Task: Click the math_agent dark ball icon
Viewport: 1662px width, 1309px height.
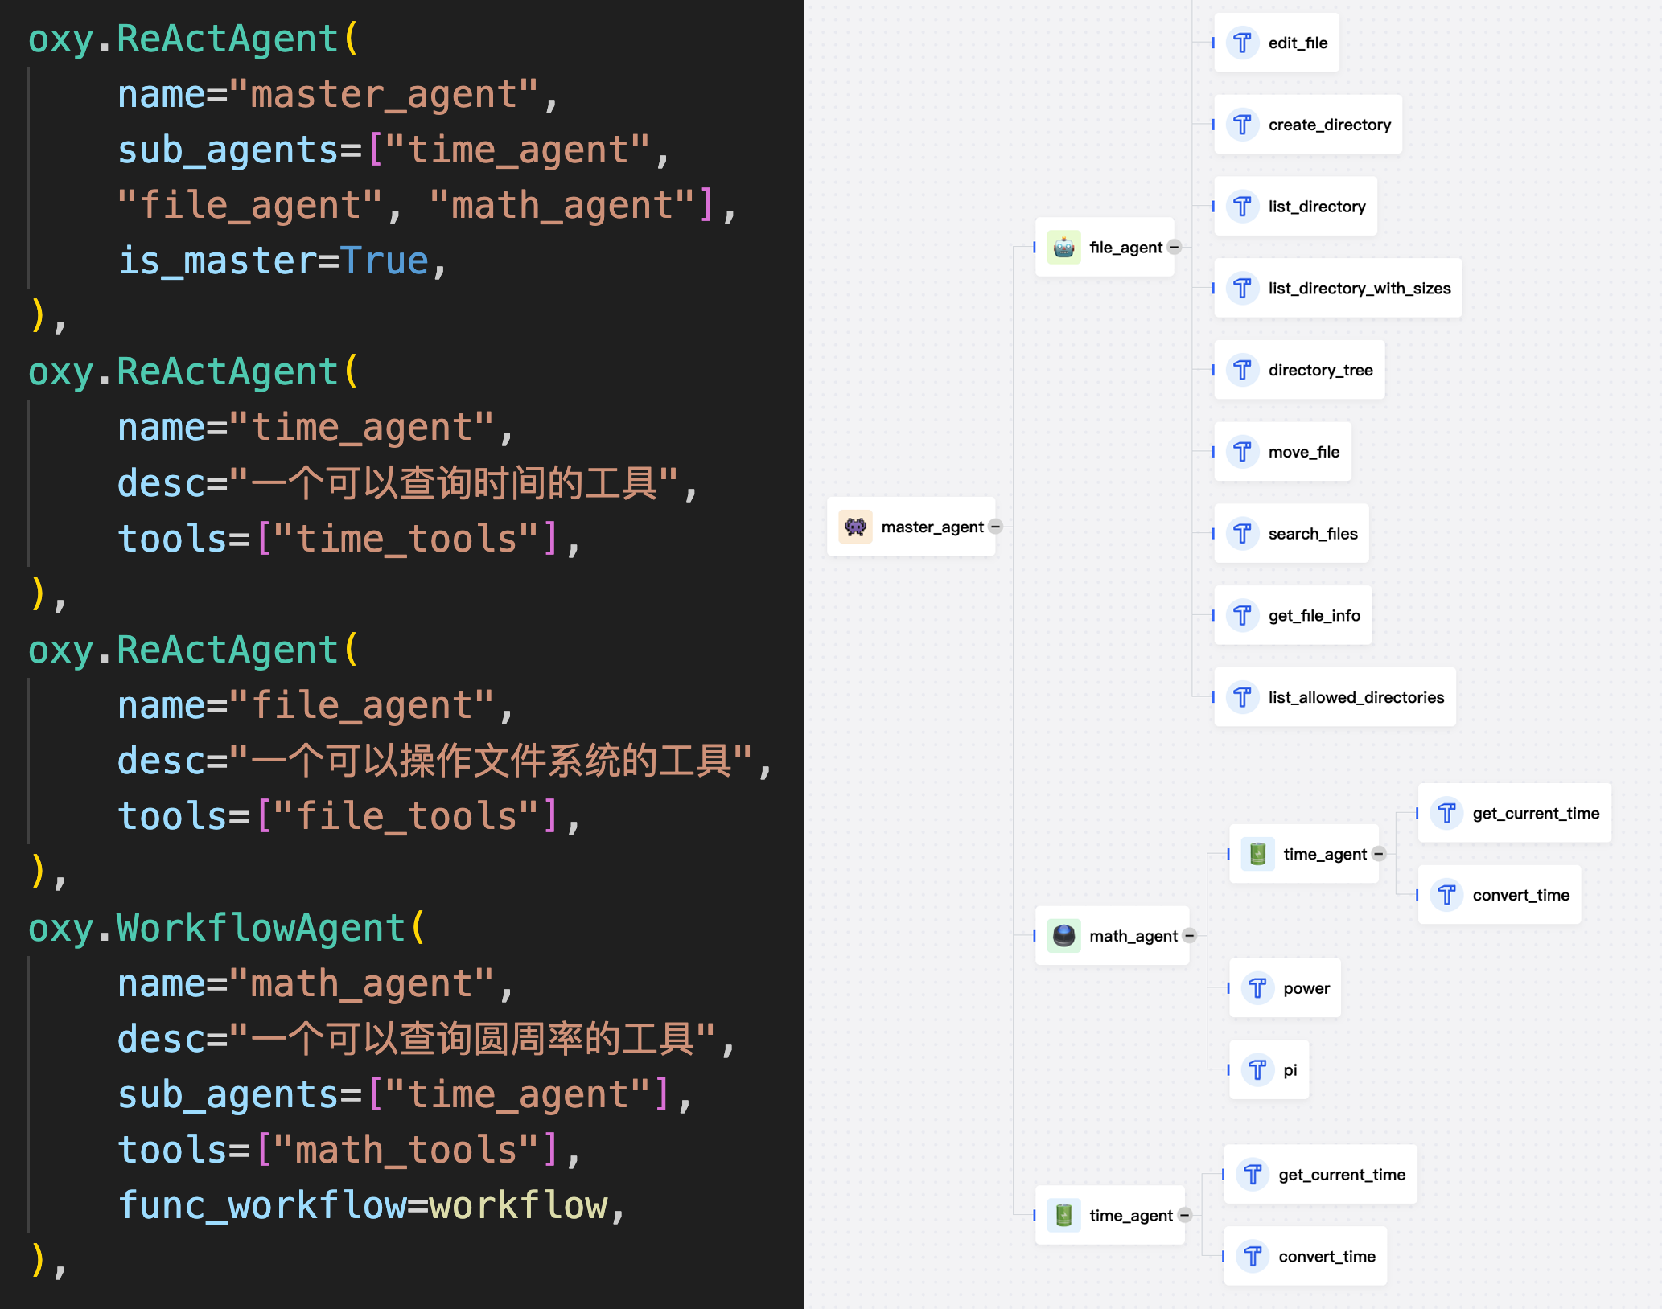Action: [x=1063, y=936]
